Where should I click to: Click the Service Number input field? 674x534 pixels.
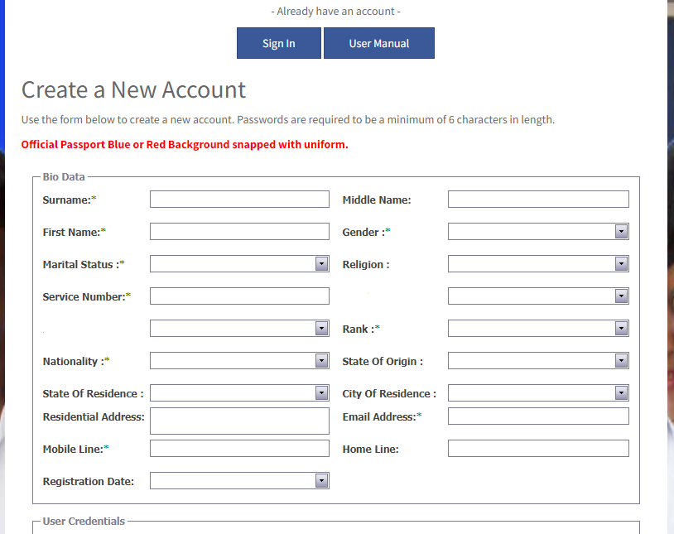point(239,296)
